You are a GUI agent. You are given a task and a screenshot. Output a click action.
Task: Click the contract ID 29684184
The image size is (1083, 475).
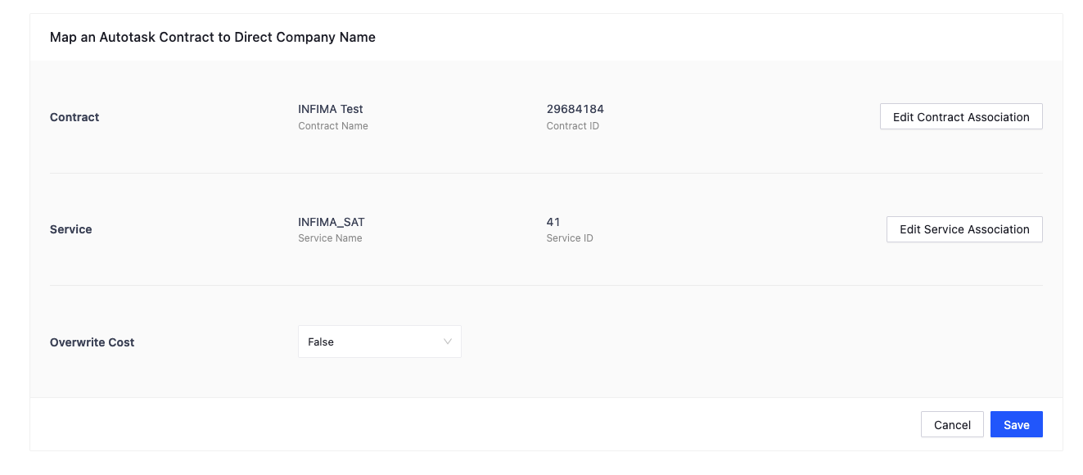pos(575,109)
